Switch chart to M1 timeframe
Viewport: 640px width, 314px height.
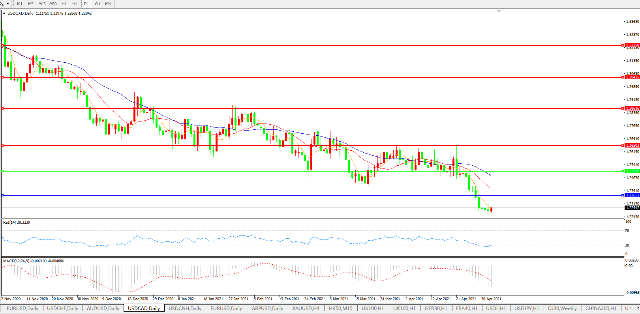[x=20, y=4]
